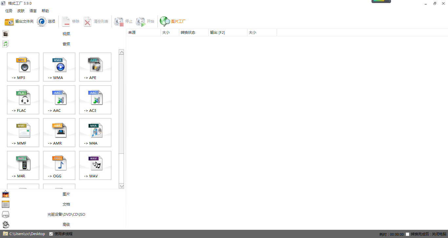Click the WAV audio format icon
The height and width of the screenshot is (238, 448).
[x=95, y=165]
